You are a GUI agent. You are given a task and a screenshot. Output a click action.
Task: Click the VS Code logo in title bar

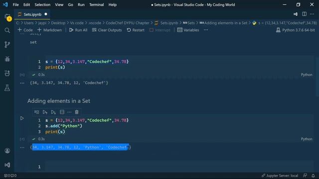click(5, 4)
